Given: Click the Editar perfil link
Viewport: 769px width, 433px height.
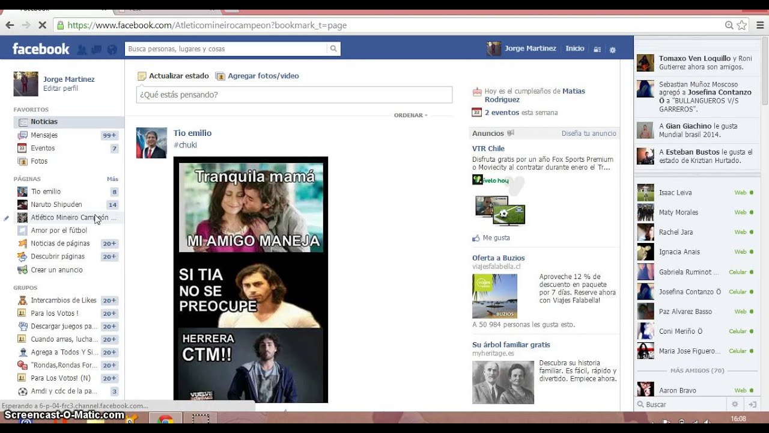Looking at the screenshot, I should pos(61,88).
